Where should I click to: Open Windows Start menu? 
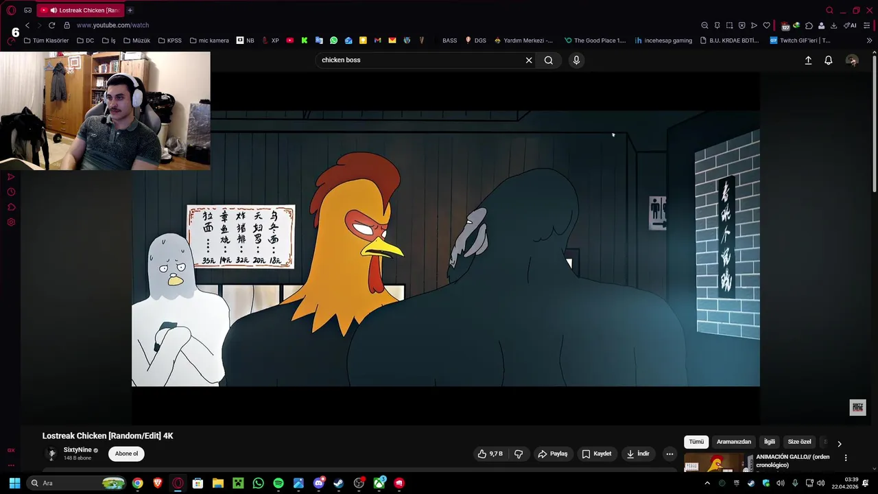(14, 483)
